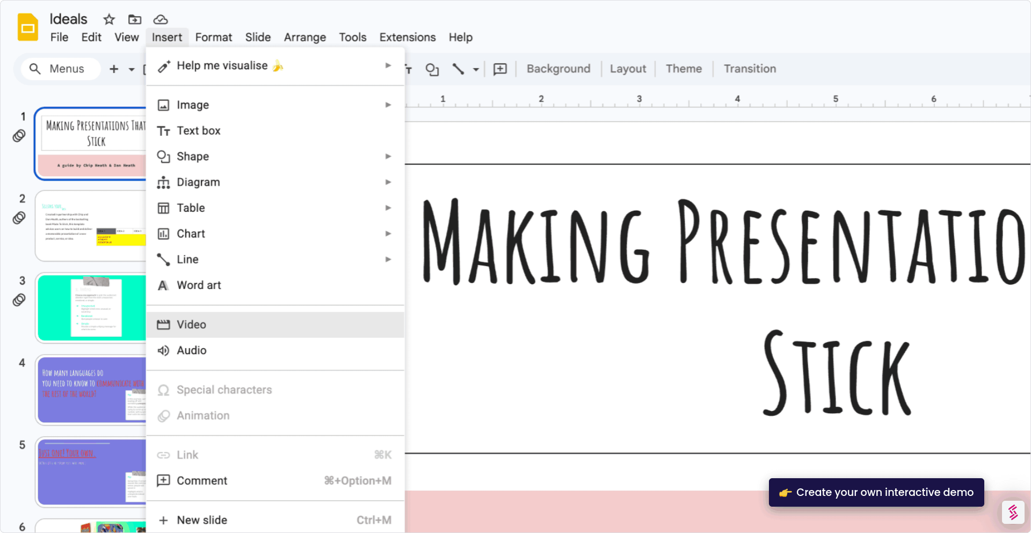Open the Format menu
The width and height of the screenshot is (1031, 533).
214,37
